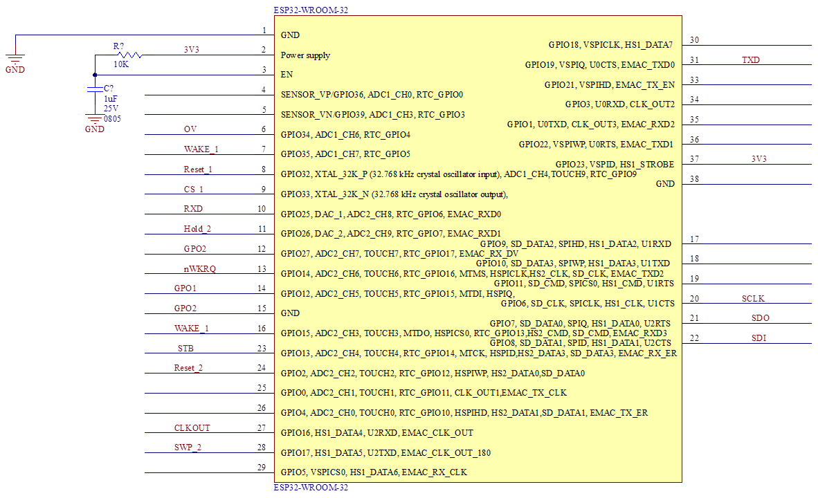The height and width of the screenshot is (498, 818).
Task: Click the SENSOR_VN/GPIO39 pin name
Action: tap(372, 115)
